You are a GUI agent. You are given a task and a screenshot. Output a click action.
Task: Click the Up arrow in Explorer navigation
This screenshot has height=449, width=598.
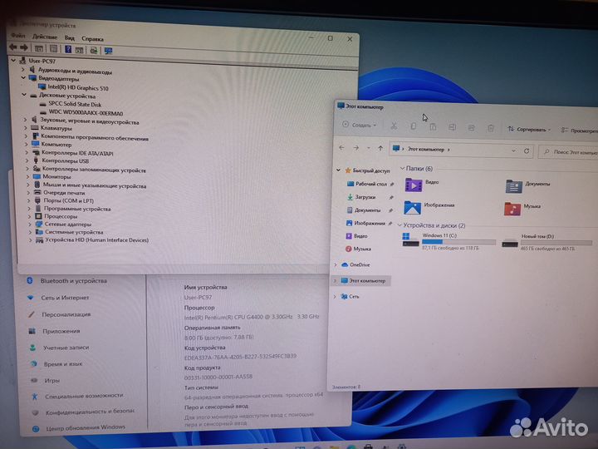380,148
